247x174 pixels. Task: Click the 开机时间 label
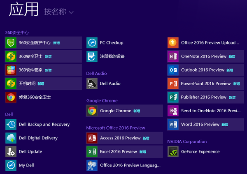(27, 84)
